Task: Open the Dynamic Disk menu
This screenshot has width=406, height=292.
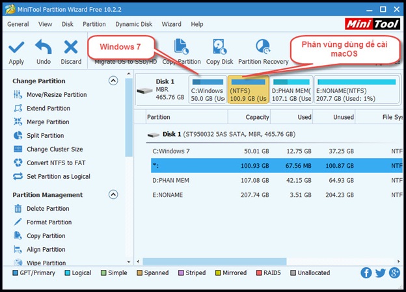Action: tap(134, 24)
